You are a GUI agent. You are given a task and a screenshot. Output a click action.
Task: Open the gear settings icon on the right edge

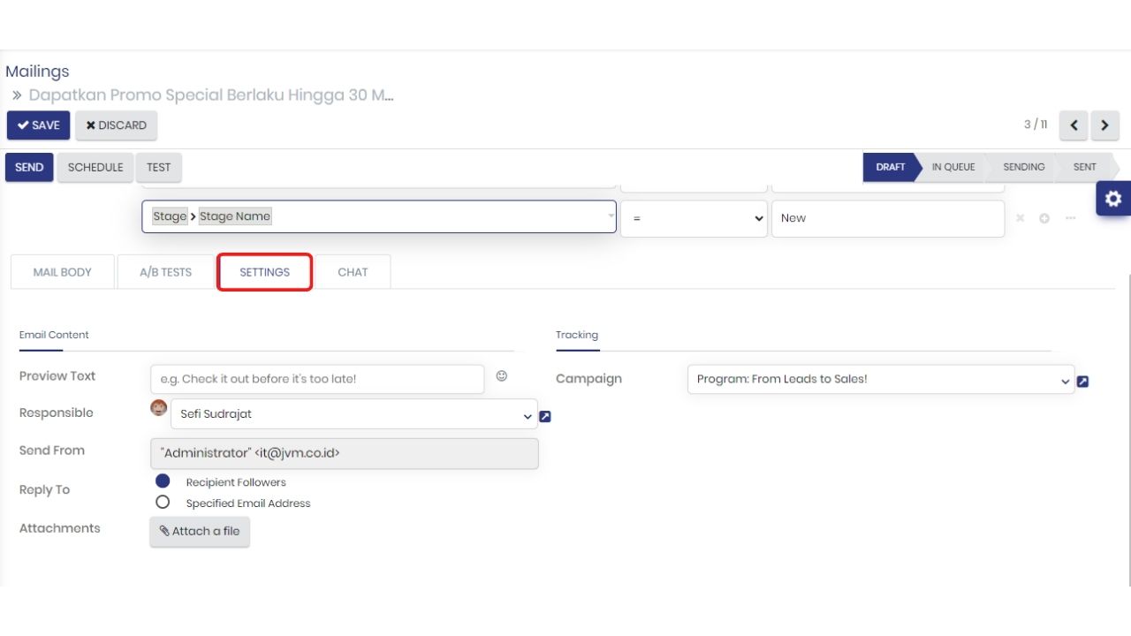click(1113, 199)
